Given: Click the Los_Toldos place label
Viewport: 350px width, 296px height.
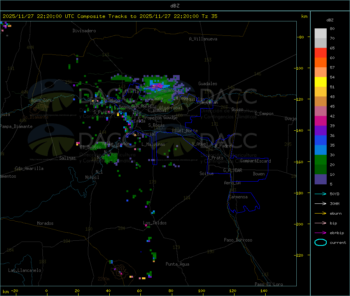Looking at the screenshot, I should [x=155, y=223].
